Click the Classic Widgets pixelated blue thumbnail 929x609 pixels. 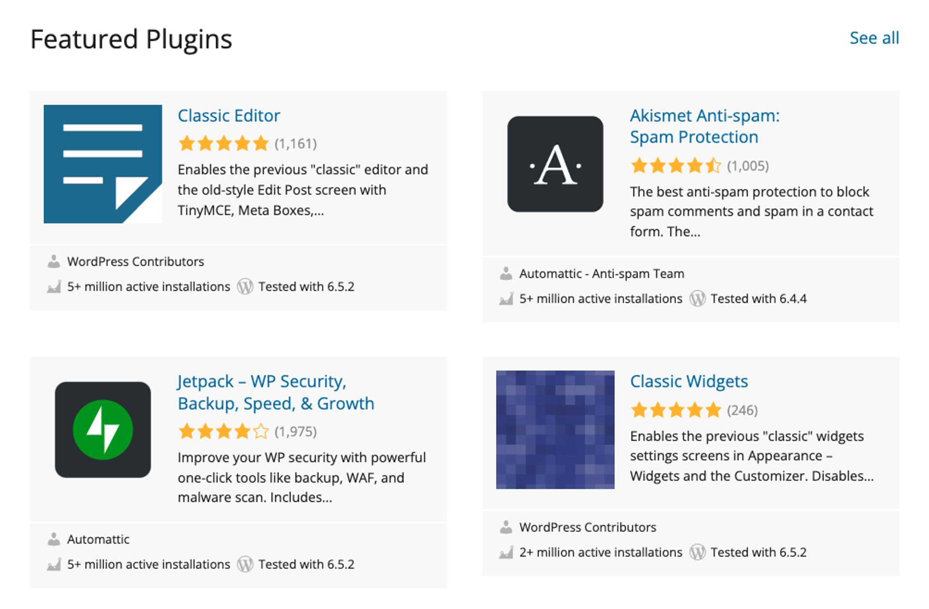555,430
